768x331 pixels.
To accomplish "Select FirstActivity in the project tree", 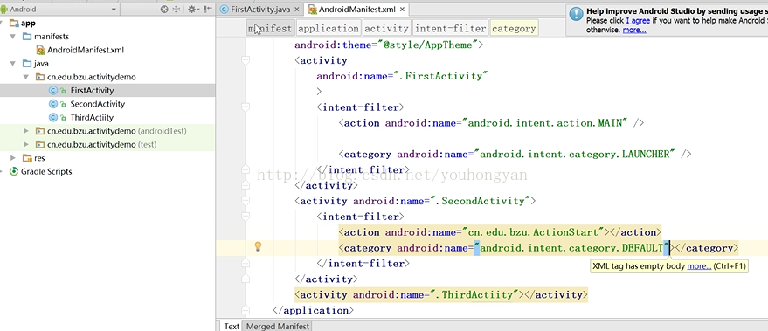I will (92, 91).
